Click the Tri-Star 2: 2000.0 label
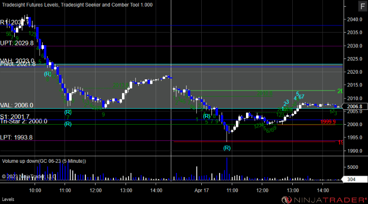Screen dimensions: 368x204 tap(23, 121)
